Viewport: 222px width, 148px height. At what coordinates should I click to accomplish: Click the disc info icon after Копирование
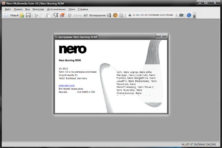pos(109,15)
